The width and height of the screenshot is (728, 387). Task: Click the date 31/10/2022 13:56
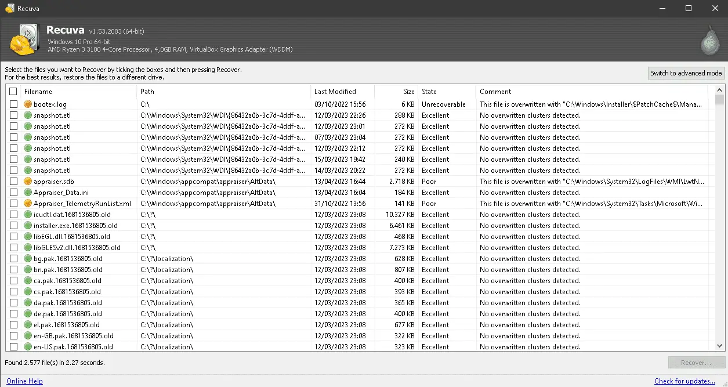click(340, 204)
